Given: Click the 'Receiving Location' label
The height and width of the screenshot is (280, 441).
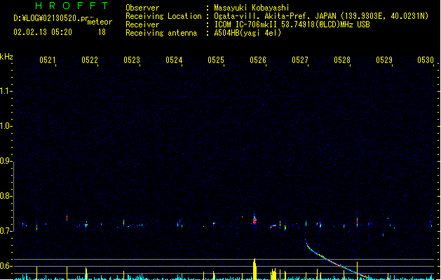Looking at the screenshot, I should coord(163,16).
